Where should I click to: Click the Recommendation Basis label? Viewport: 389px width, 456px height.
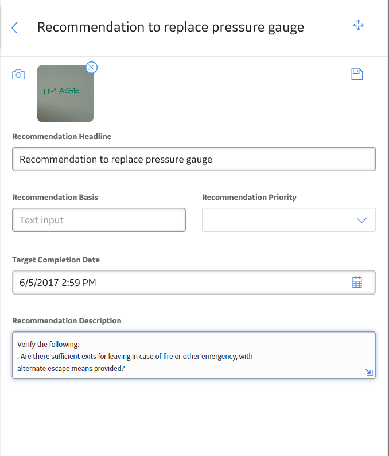pos(55,197)
